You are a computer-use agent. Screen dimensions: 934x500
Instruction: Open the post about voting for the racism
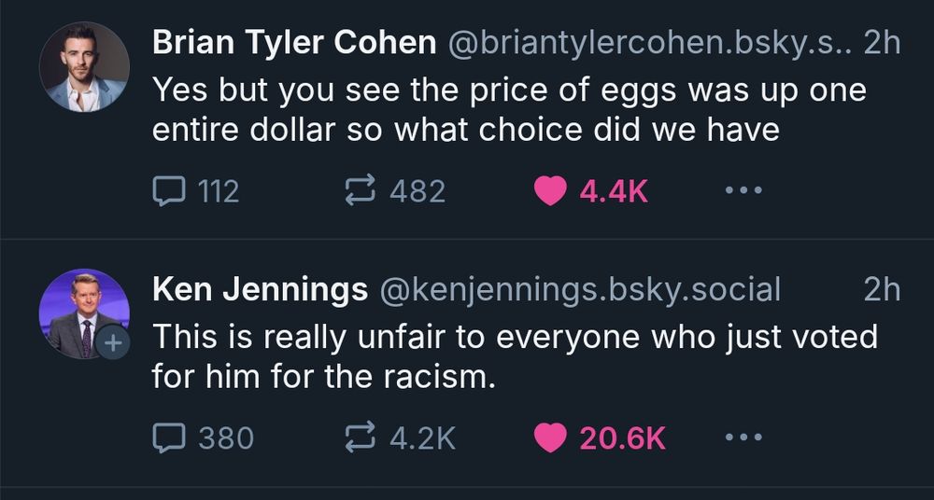coord(515,356)
